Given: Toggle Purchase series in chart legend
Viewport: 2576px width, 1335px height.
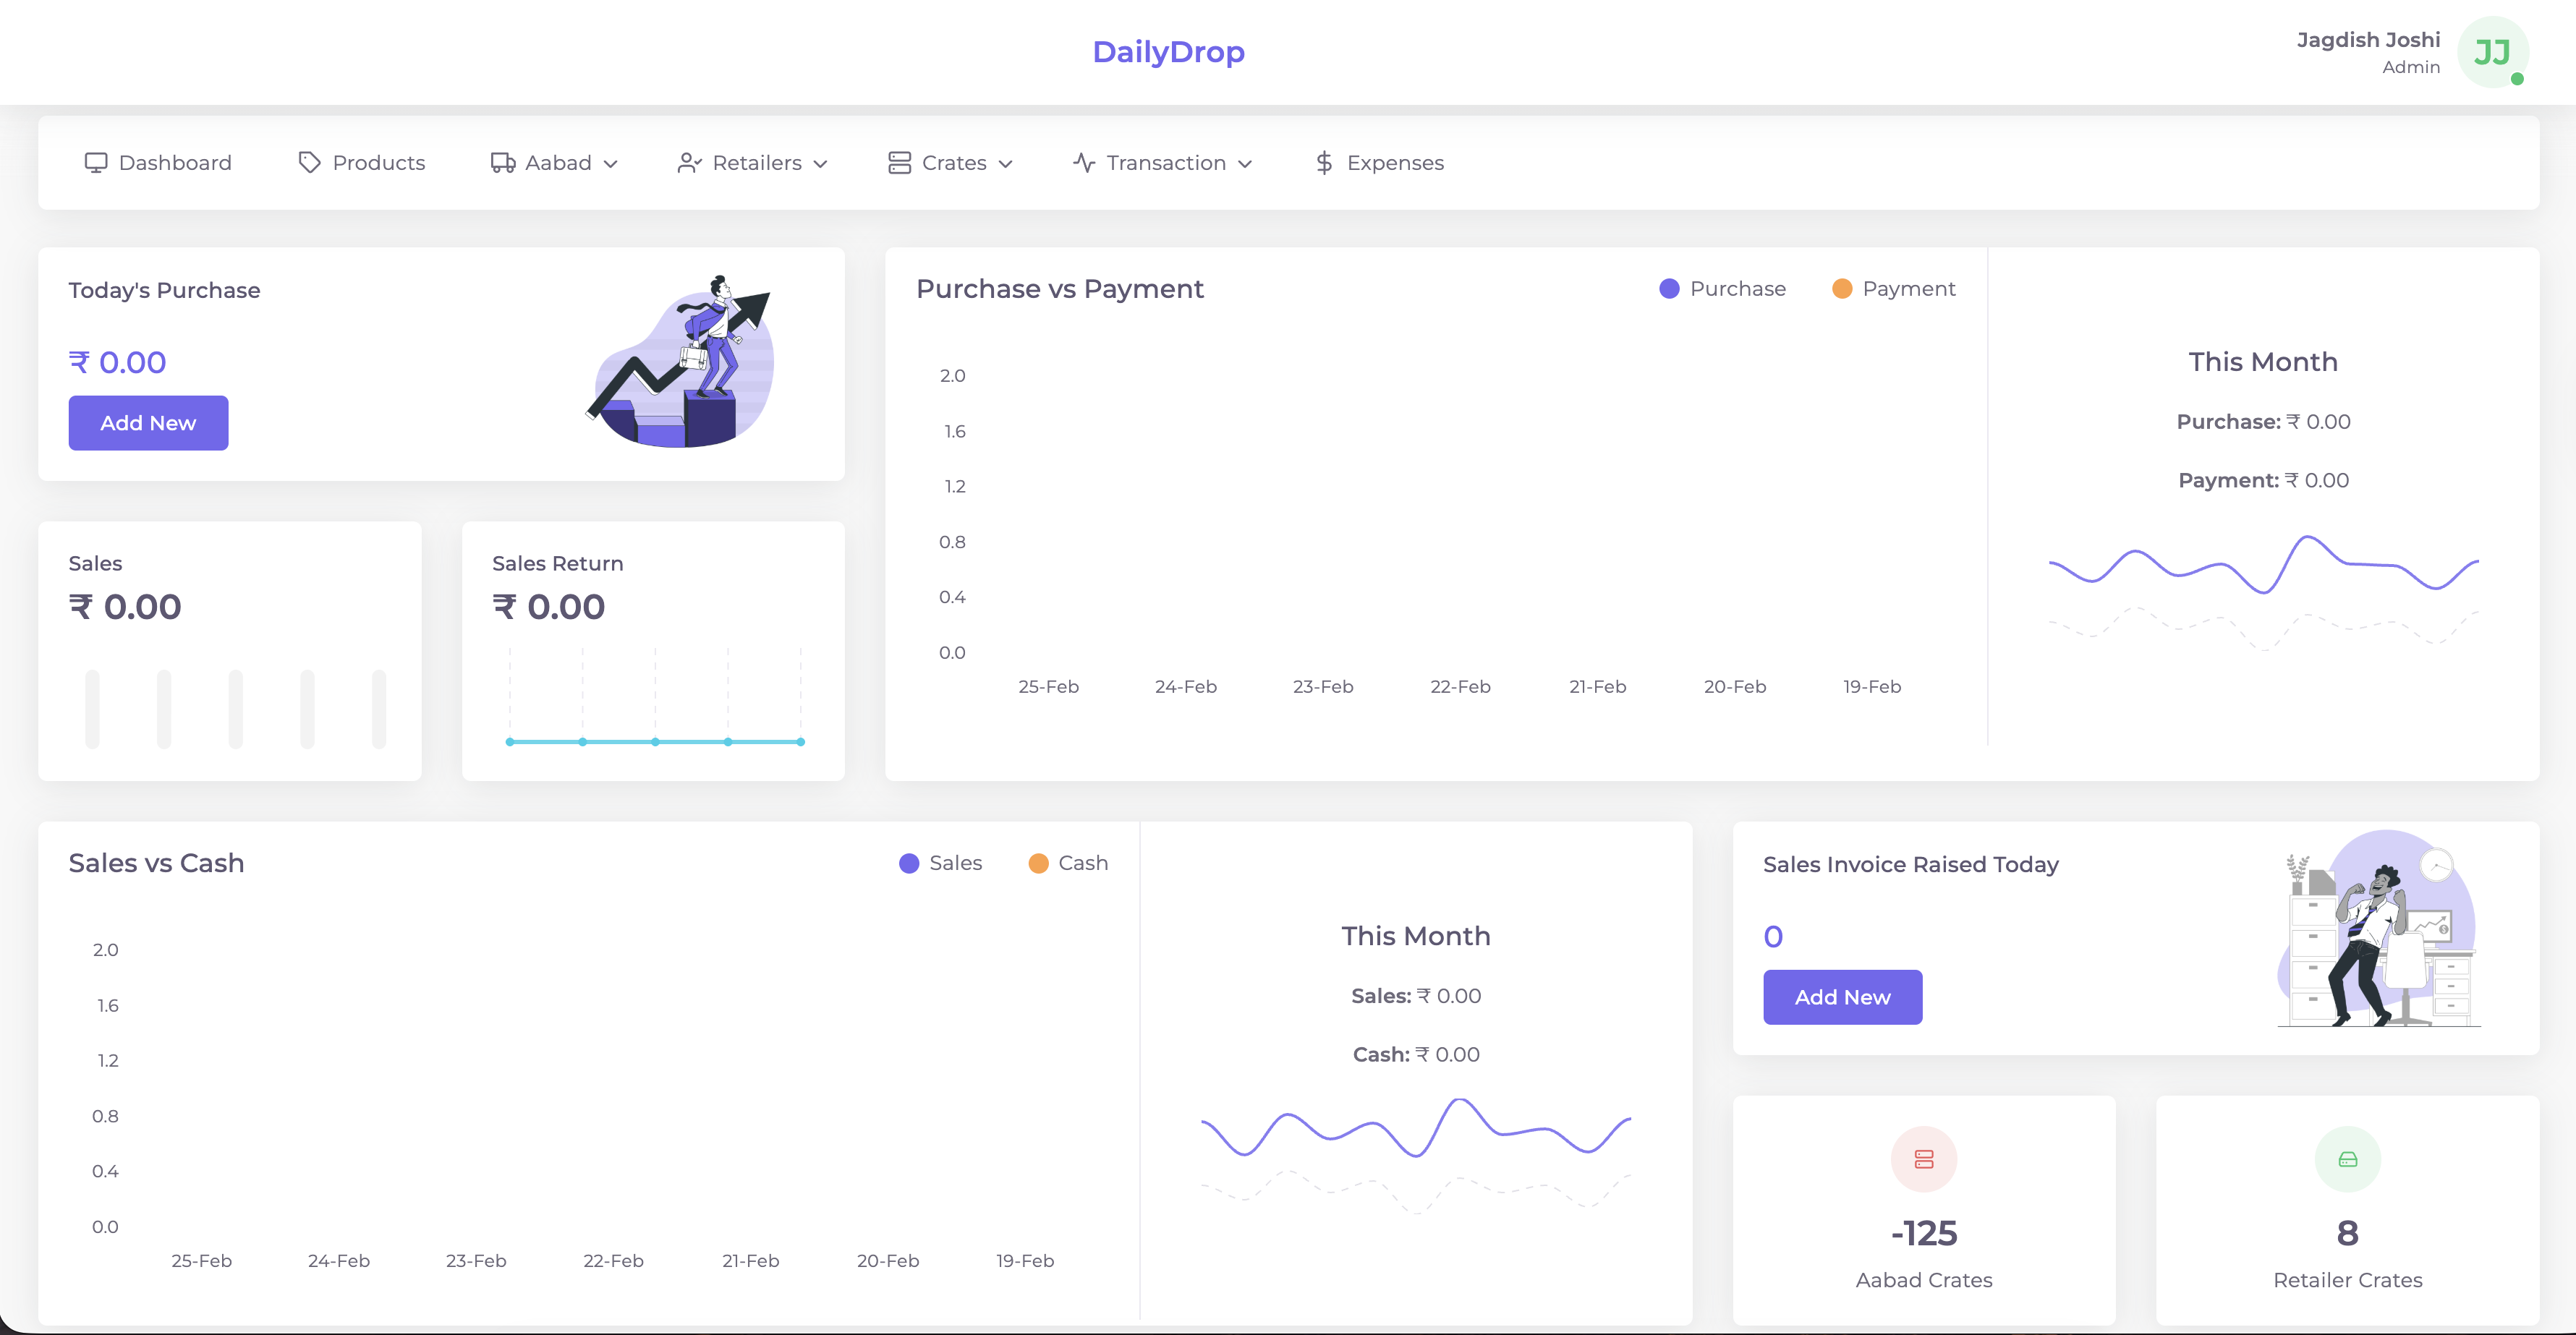Looking at the screenshot, I should coord(1736,289).
